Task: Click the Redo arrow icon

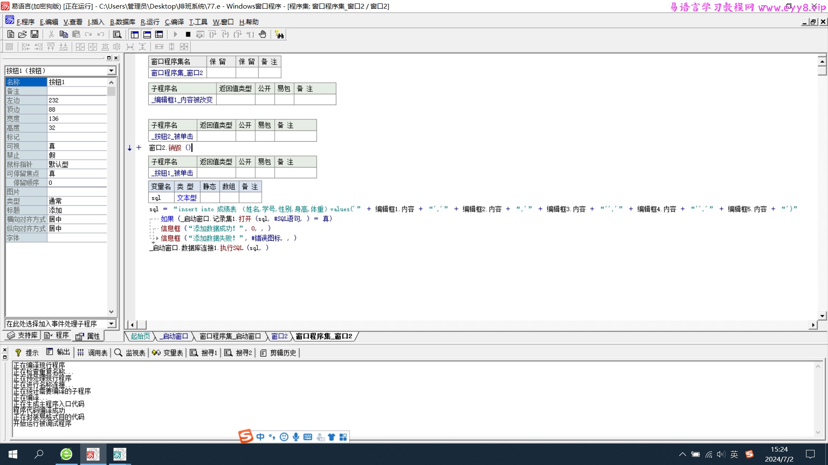Action: point(88,34)
